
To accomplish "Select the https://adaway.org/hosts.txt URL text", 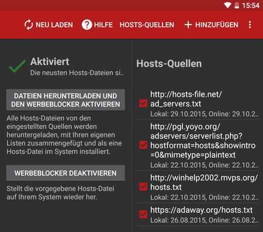I will (x=202, y=210).
